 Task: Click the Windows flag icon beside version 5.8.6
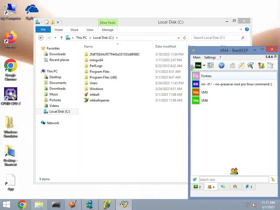275,57
